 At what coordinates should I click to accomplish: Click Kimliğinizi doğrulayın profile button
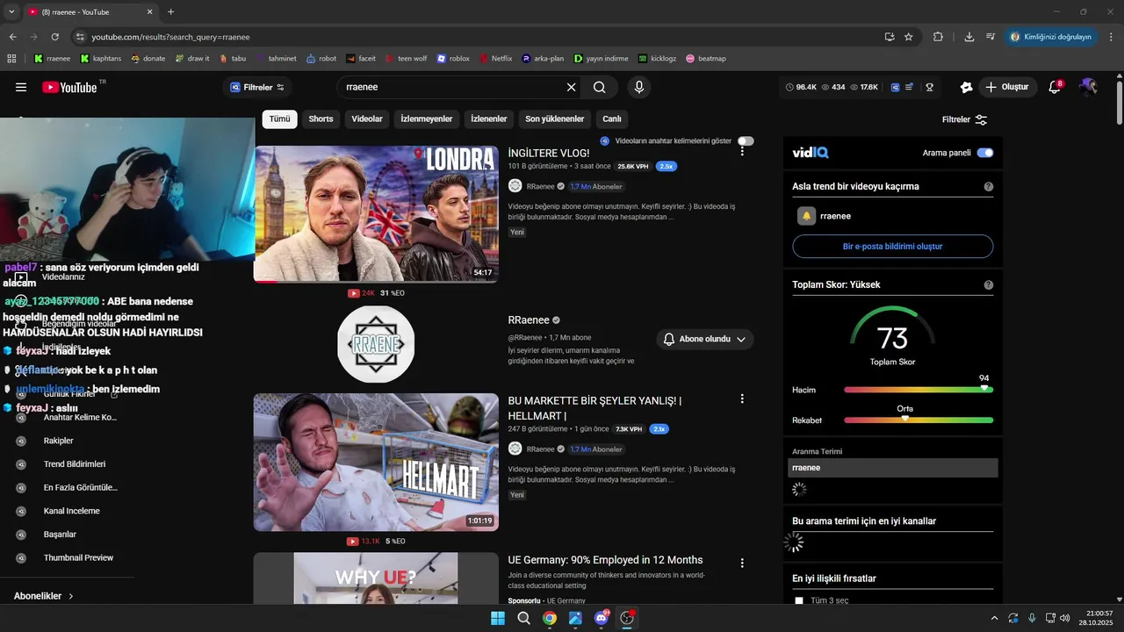[x=1051, y=37]
